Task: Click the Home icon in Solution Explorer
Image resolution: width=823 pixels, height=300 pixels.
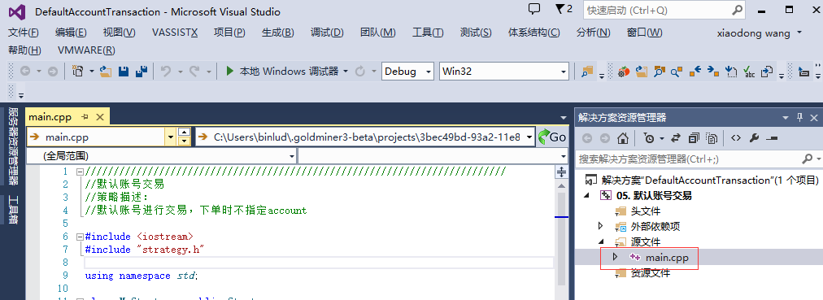Action: pos(622,138)
